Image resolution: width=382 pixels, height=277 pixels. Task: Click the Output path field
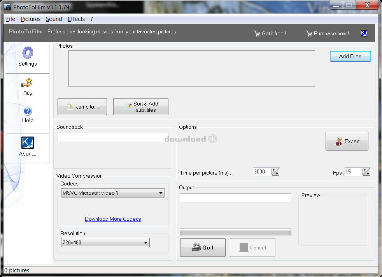click(235, 198)
